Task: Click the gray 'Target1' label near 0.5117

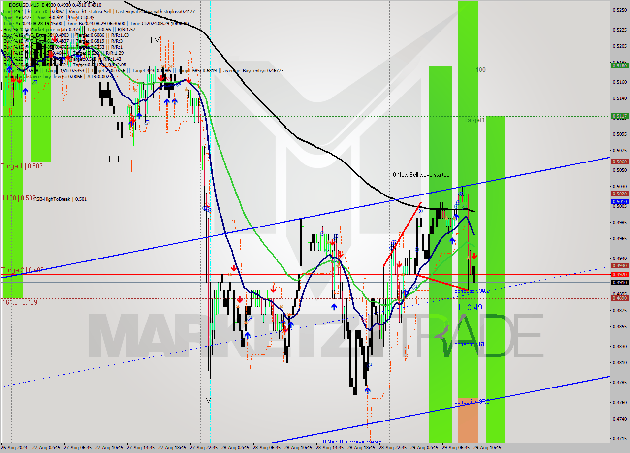Action: click(474, 120)
